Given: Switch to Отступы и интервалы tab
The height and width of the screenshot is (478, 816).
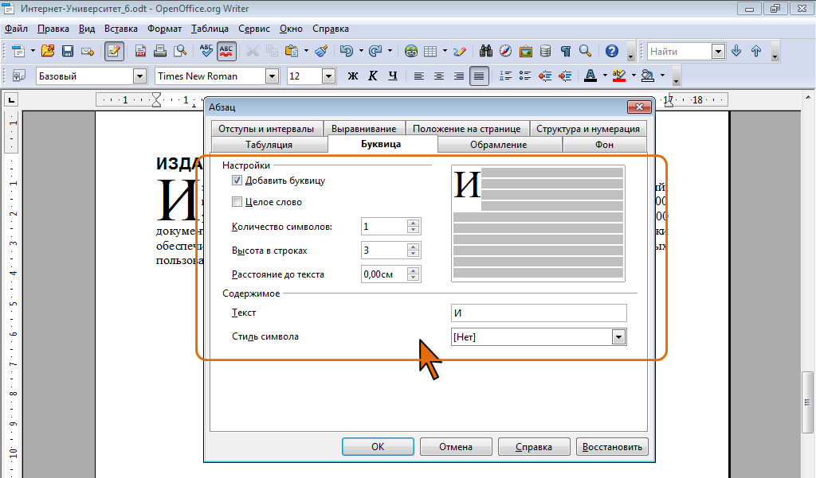Looking at the screenshot, I should [x=266, y=128].
